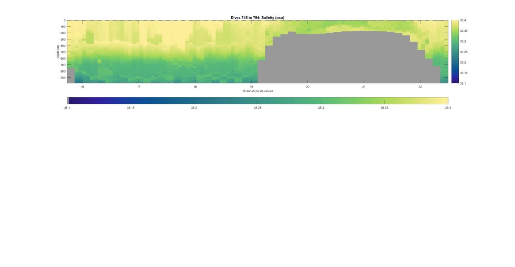Click the plot title "Dives 745 to 794: Salinity (psu)"
Viewport: 515px width, 267px height.
coord(257,18)
